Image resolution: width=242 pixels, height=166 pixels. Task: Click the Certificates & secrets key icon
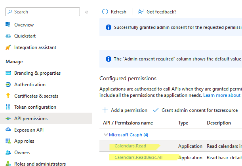click(x=8, y=96)
